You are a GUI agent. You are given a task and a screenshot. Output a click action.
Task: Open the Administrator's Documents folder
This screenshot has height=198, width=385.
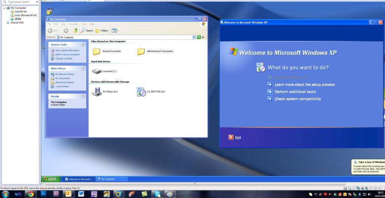click(x=141, y=51)
